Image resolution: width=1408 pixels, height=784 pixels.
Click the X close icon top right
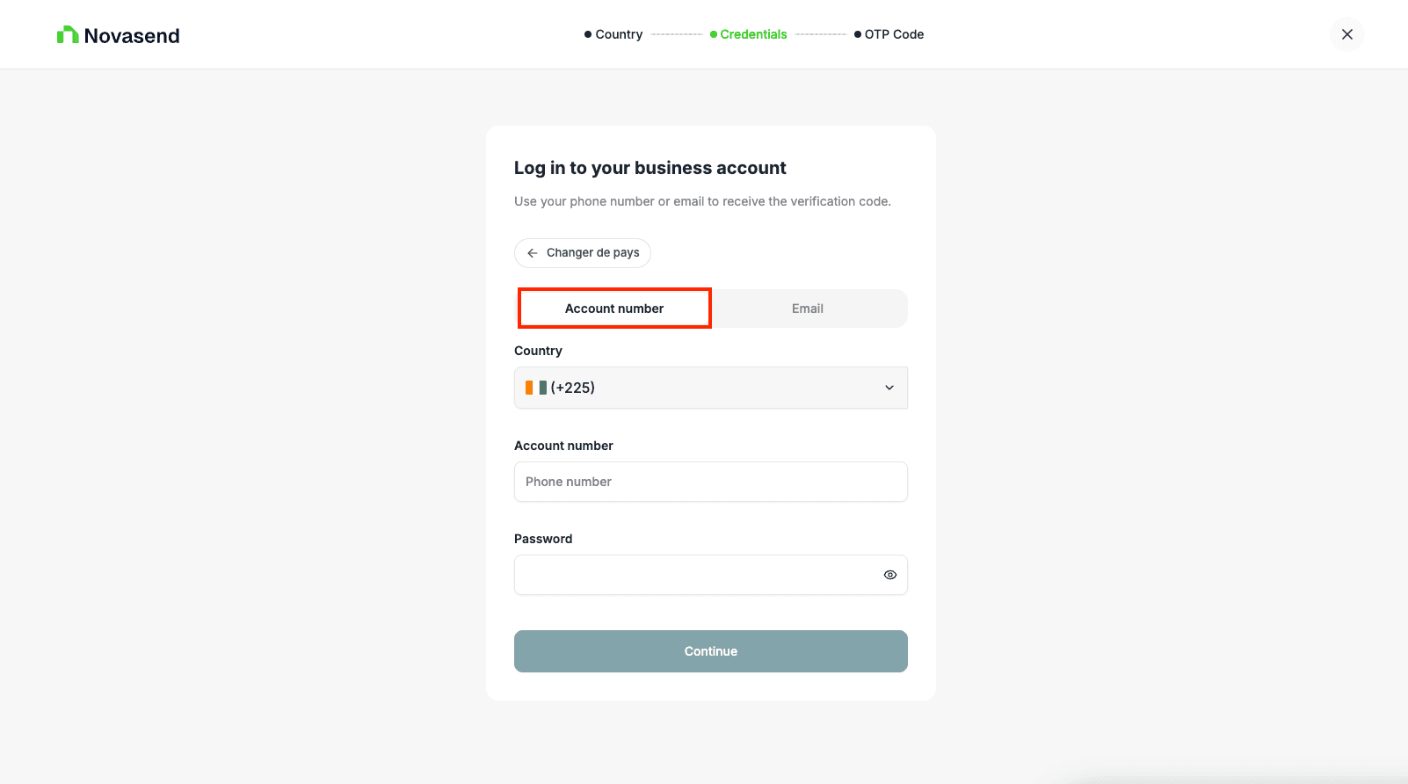coord(1346,34)
